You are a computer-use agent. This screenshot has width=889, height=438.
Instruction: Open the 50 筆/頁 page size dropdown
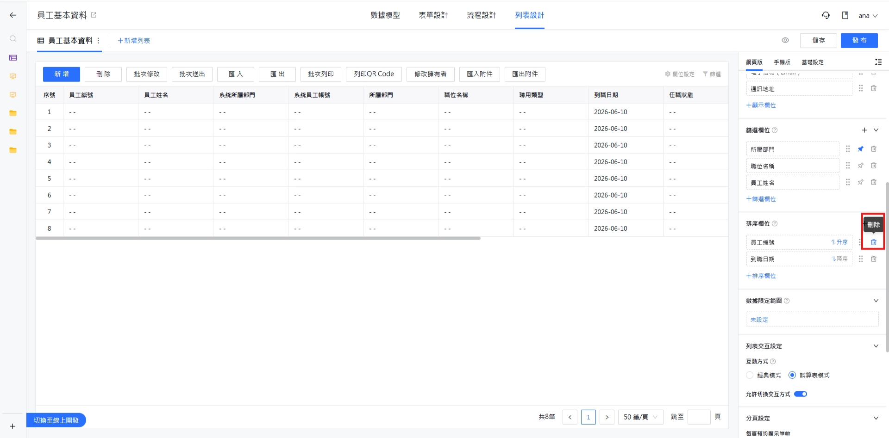point(641,417)
